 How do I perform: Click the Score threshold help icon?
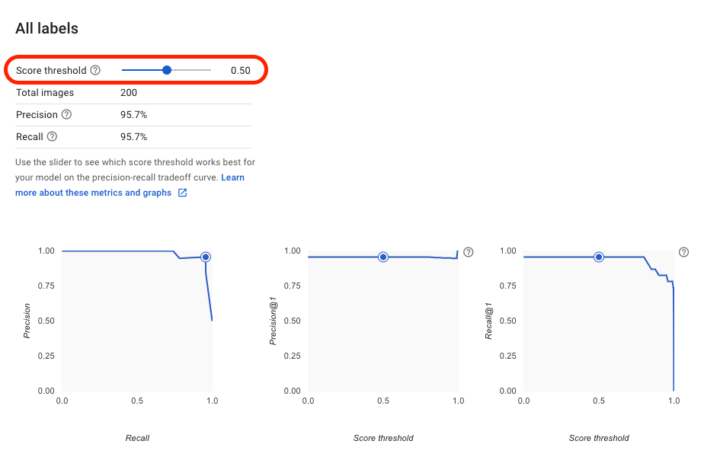(95, 71)
